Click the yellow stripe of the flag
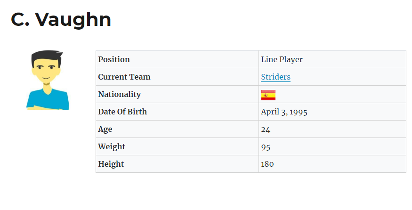 pyautogui.click(x=271, y=95)
